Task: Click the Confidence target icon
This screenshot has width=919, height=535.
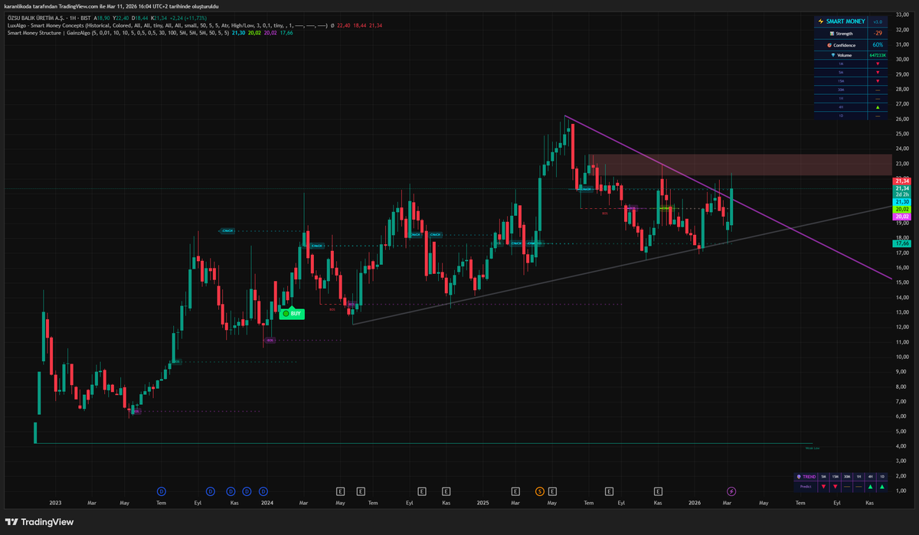Action: [x=829, y=45]
